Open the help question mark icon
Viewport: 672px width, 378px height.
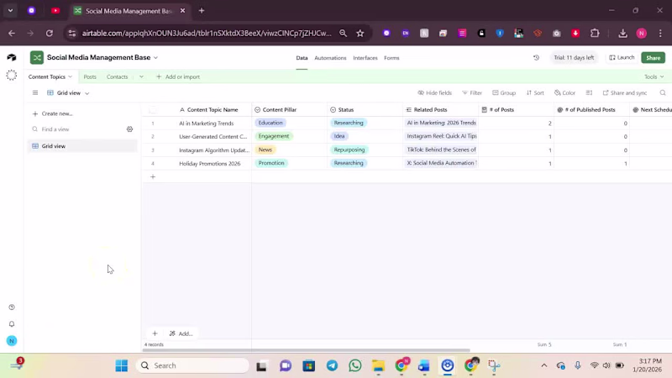[x=12, y=307]
